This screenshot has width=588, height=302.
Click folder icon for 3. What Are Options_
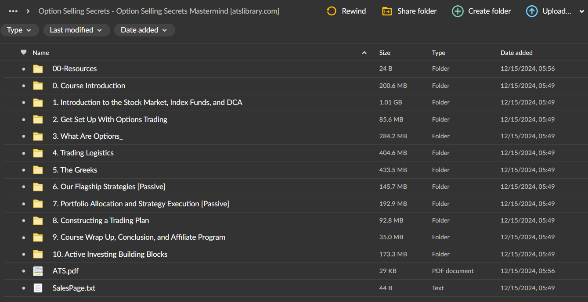pos(38,136)
